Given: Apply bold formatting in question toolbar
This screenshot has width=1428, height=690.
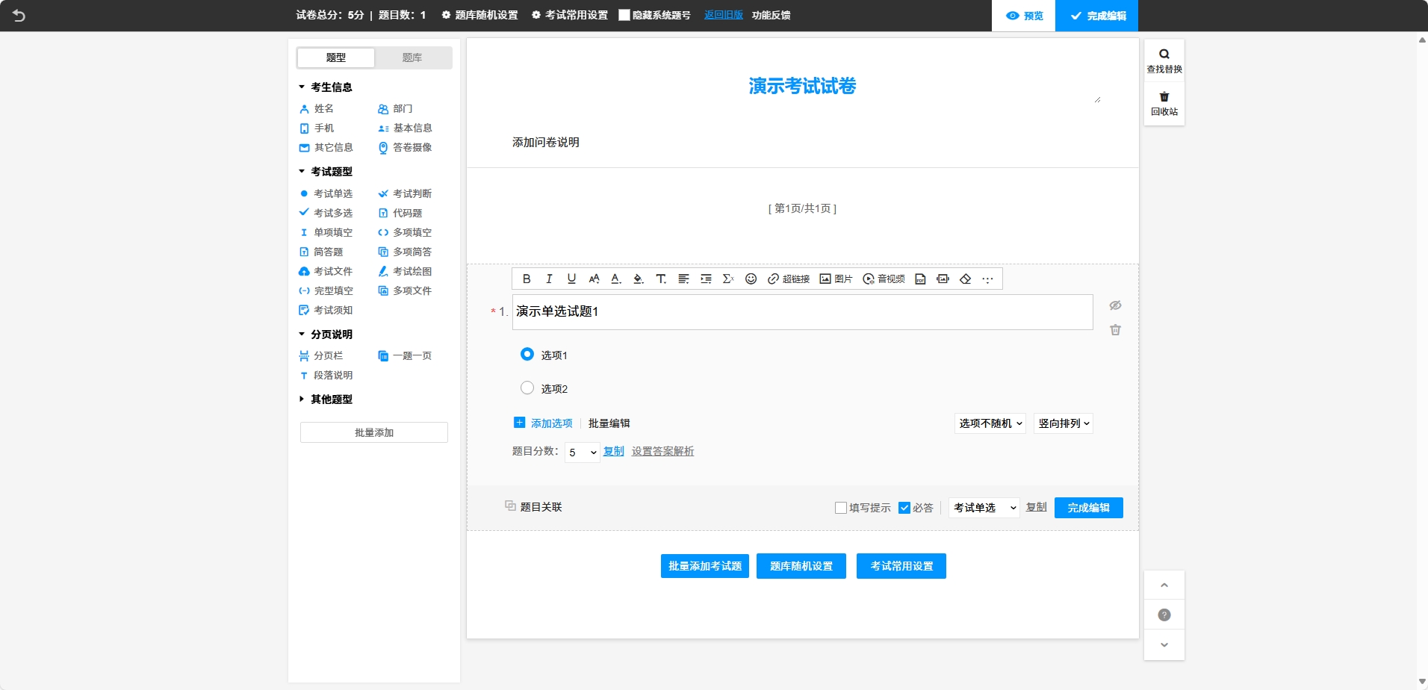Looking at the screenshot, I should coord(527,279).
